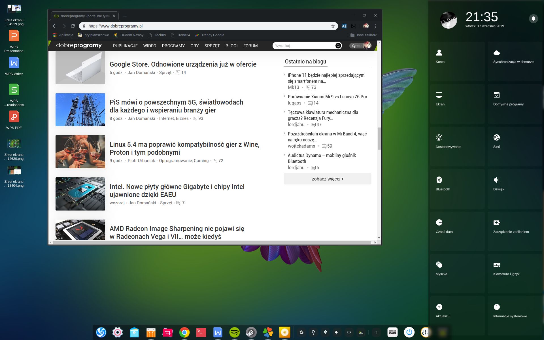Image resolution: width=544 pixels, height=340 pixels.
Task: Launch WPS Writer from the dock
Action: (217, 332)
